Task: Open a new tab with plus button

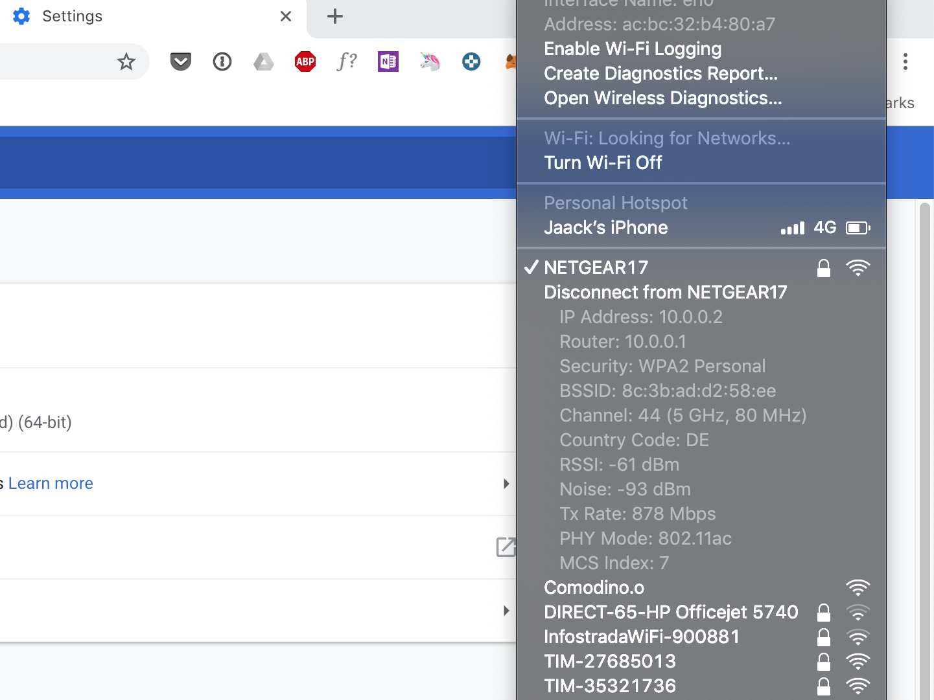Action: [335, 17]
